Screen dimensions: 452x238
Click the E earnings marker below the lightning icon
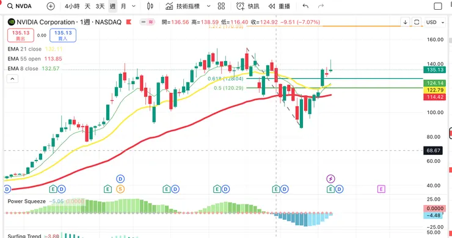click(x=330, y=189)
